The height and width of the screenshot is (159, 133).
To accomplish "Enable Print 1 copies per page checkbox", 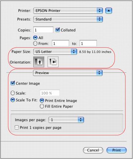I will pyautogui.click(x=16, y=127).
